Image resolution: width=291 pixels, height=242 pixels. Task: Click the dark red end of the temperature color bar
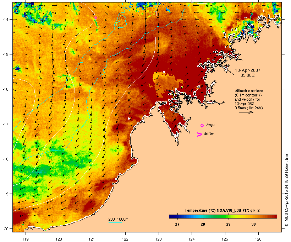point(275,216)
